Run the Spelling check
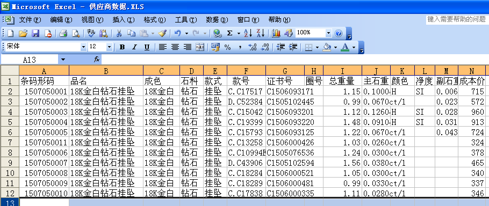489x206 pixels. (91, 33)
